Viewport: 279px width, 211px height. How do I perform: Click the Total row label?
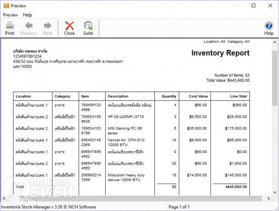pos(20,187)
